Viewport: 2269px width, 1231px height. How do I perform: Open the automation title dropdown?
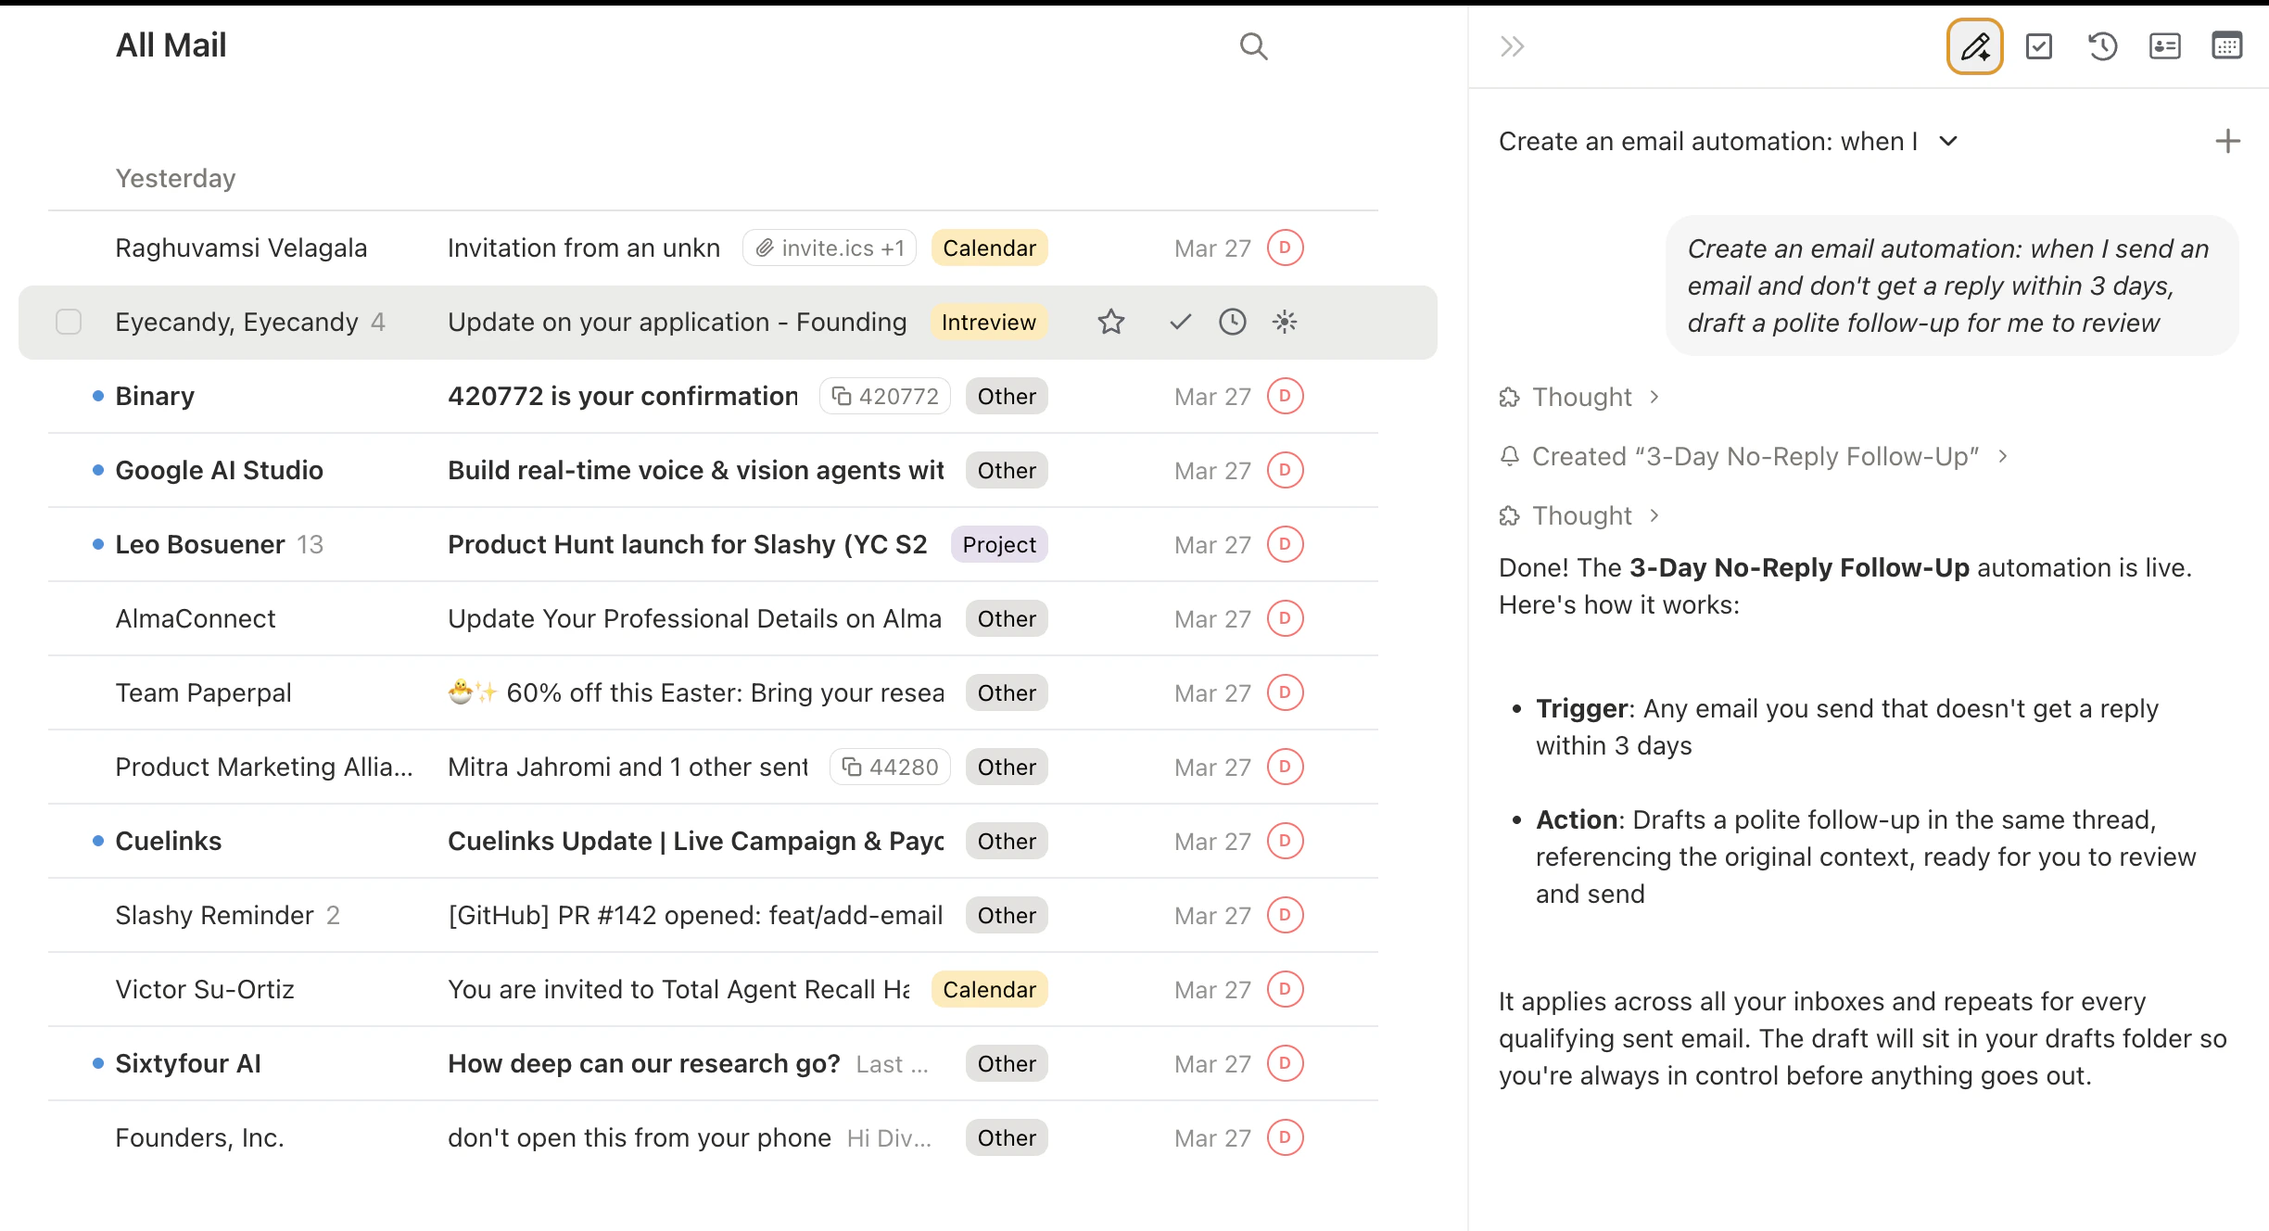point(1948,141)
